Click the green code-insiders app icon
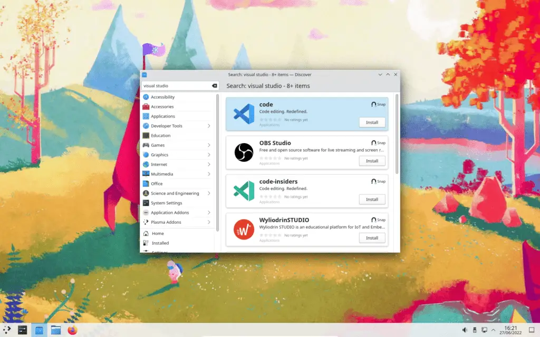Viewport: 540px width, 337px height. [244, 191]
